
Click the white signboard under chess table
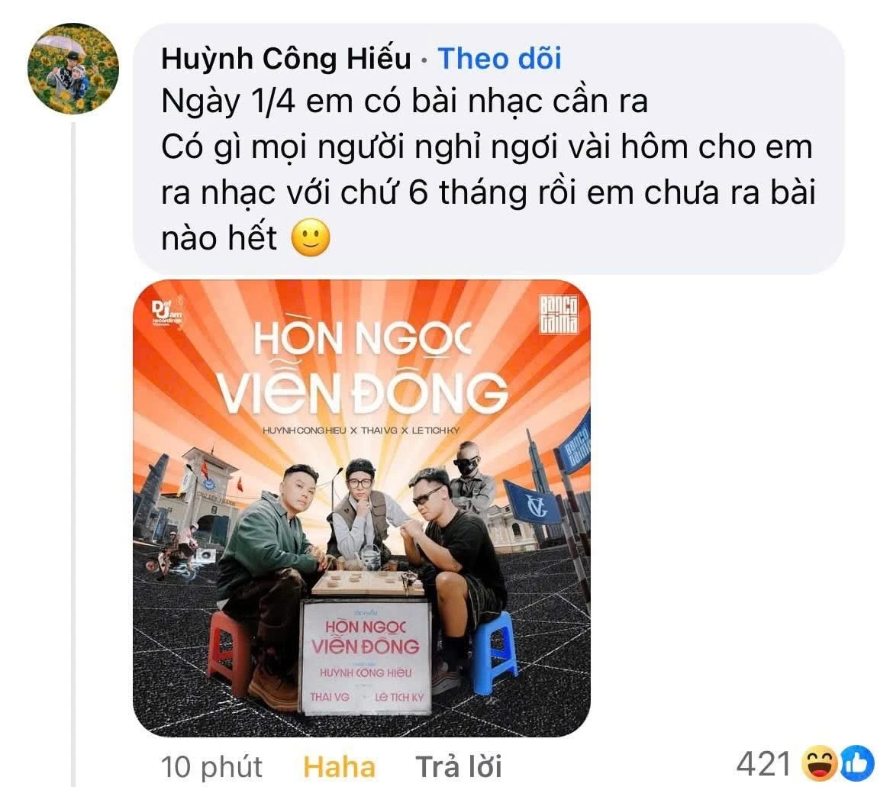click(x=366, y=656)
